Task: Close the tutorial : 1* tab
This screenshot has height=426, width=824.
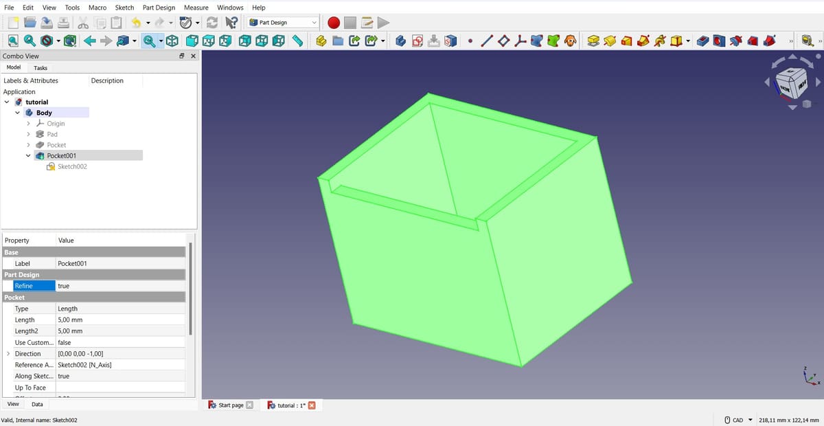Action: coord(312,405)
